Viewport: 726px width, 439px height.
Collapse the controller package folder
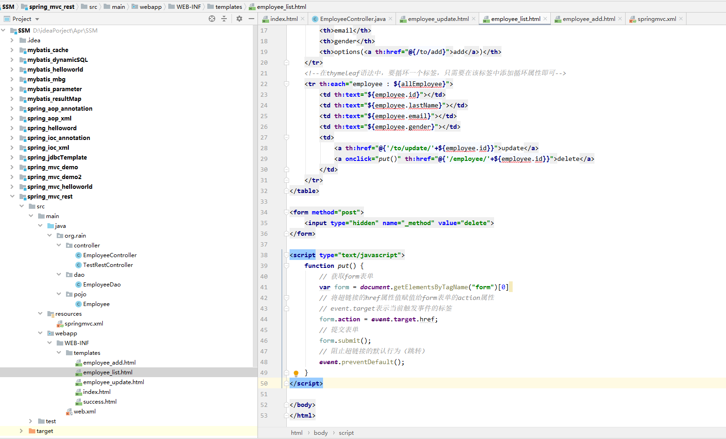point(59,245)
